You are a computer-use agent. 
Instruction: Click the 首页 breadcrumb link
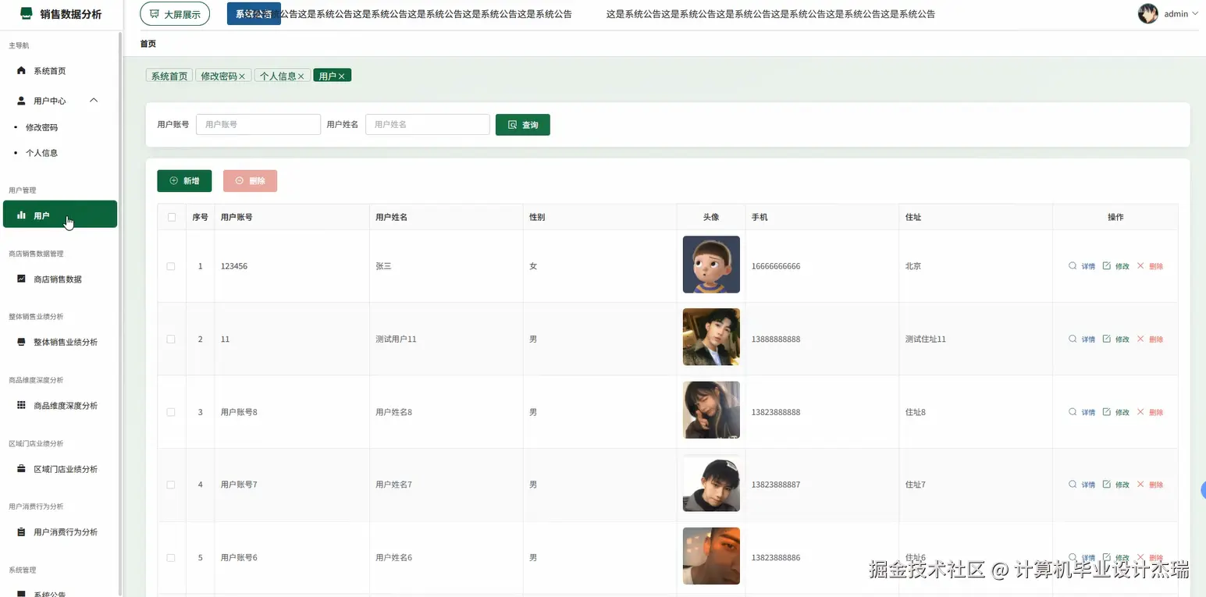coord(148,44)
